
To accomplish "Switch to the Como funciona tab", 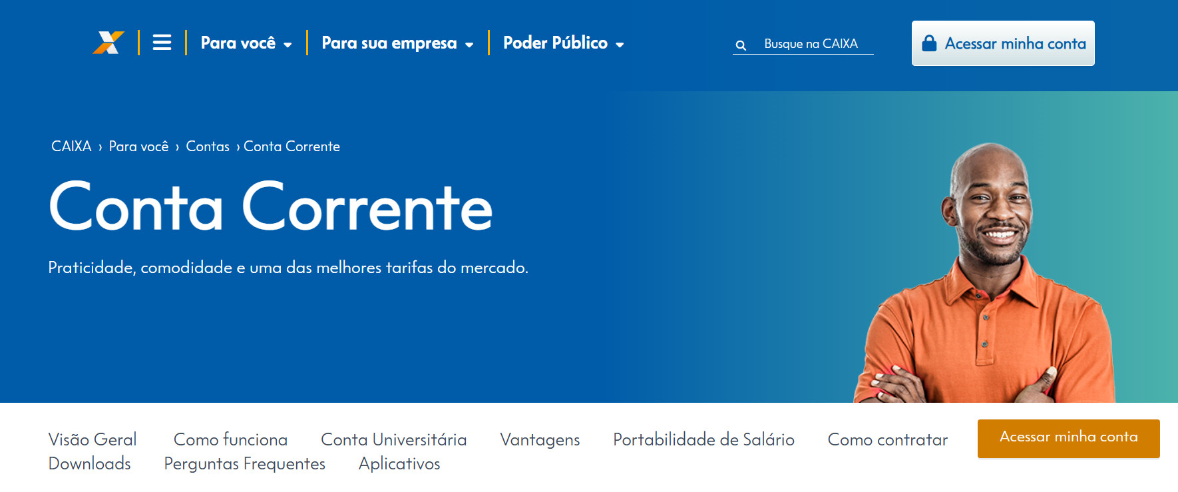I will coord(230,439).
